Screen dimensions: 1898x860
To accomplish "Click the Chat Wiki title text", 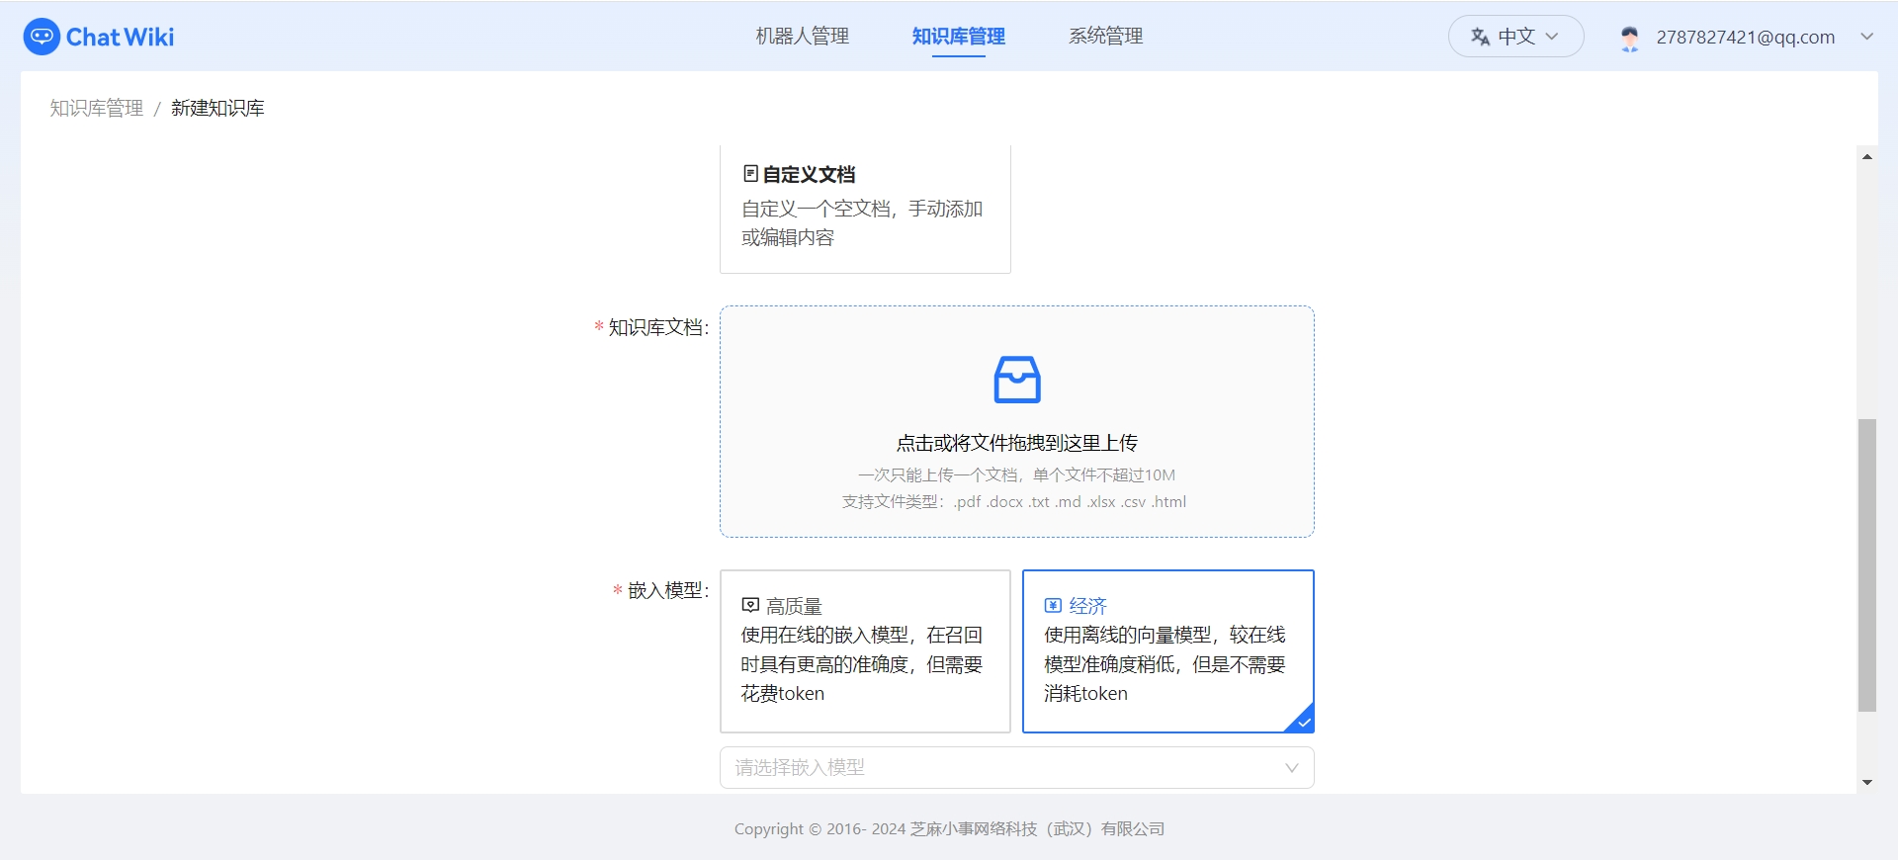I will pos(120,38).
